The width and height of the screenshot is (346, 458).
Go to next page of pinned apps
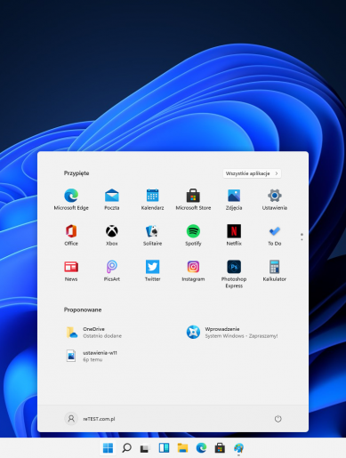click(x=302, y=239)
